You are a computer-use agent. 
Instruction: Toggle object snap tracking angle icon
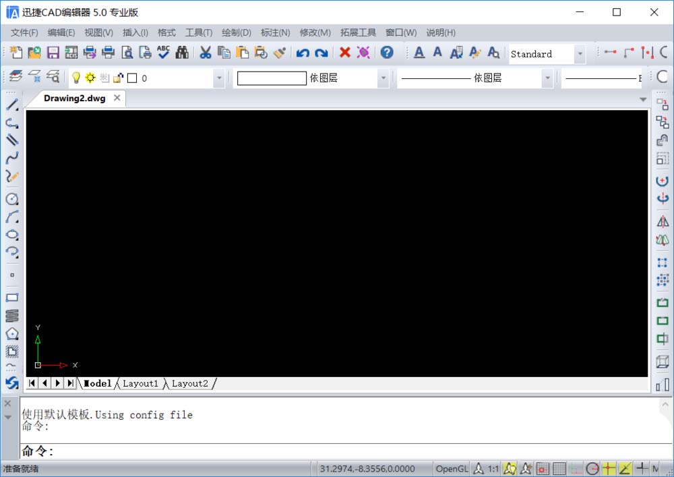[625, 468]
